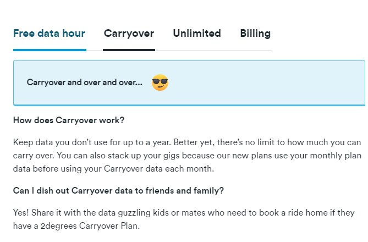Click the '2degrees Carryover Plan' text

pyautogui.click(x=90, y=226)
